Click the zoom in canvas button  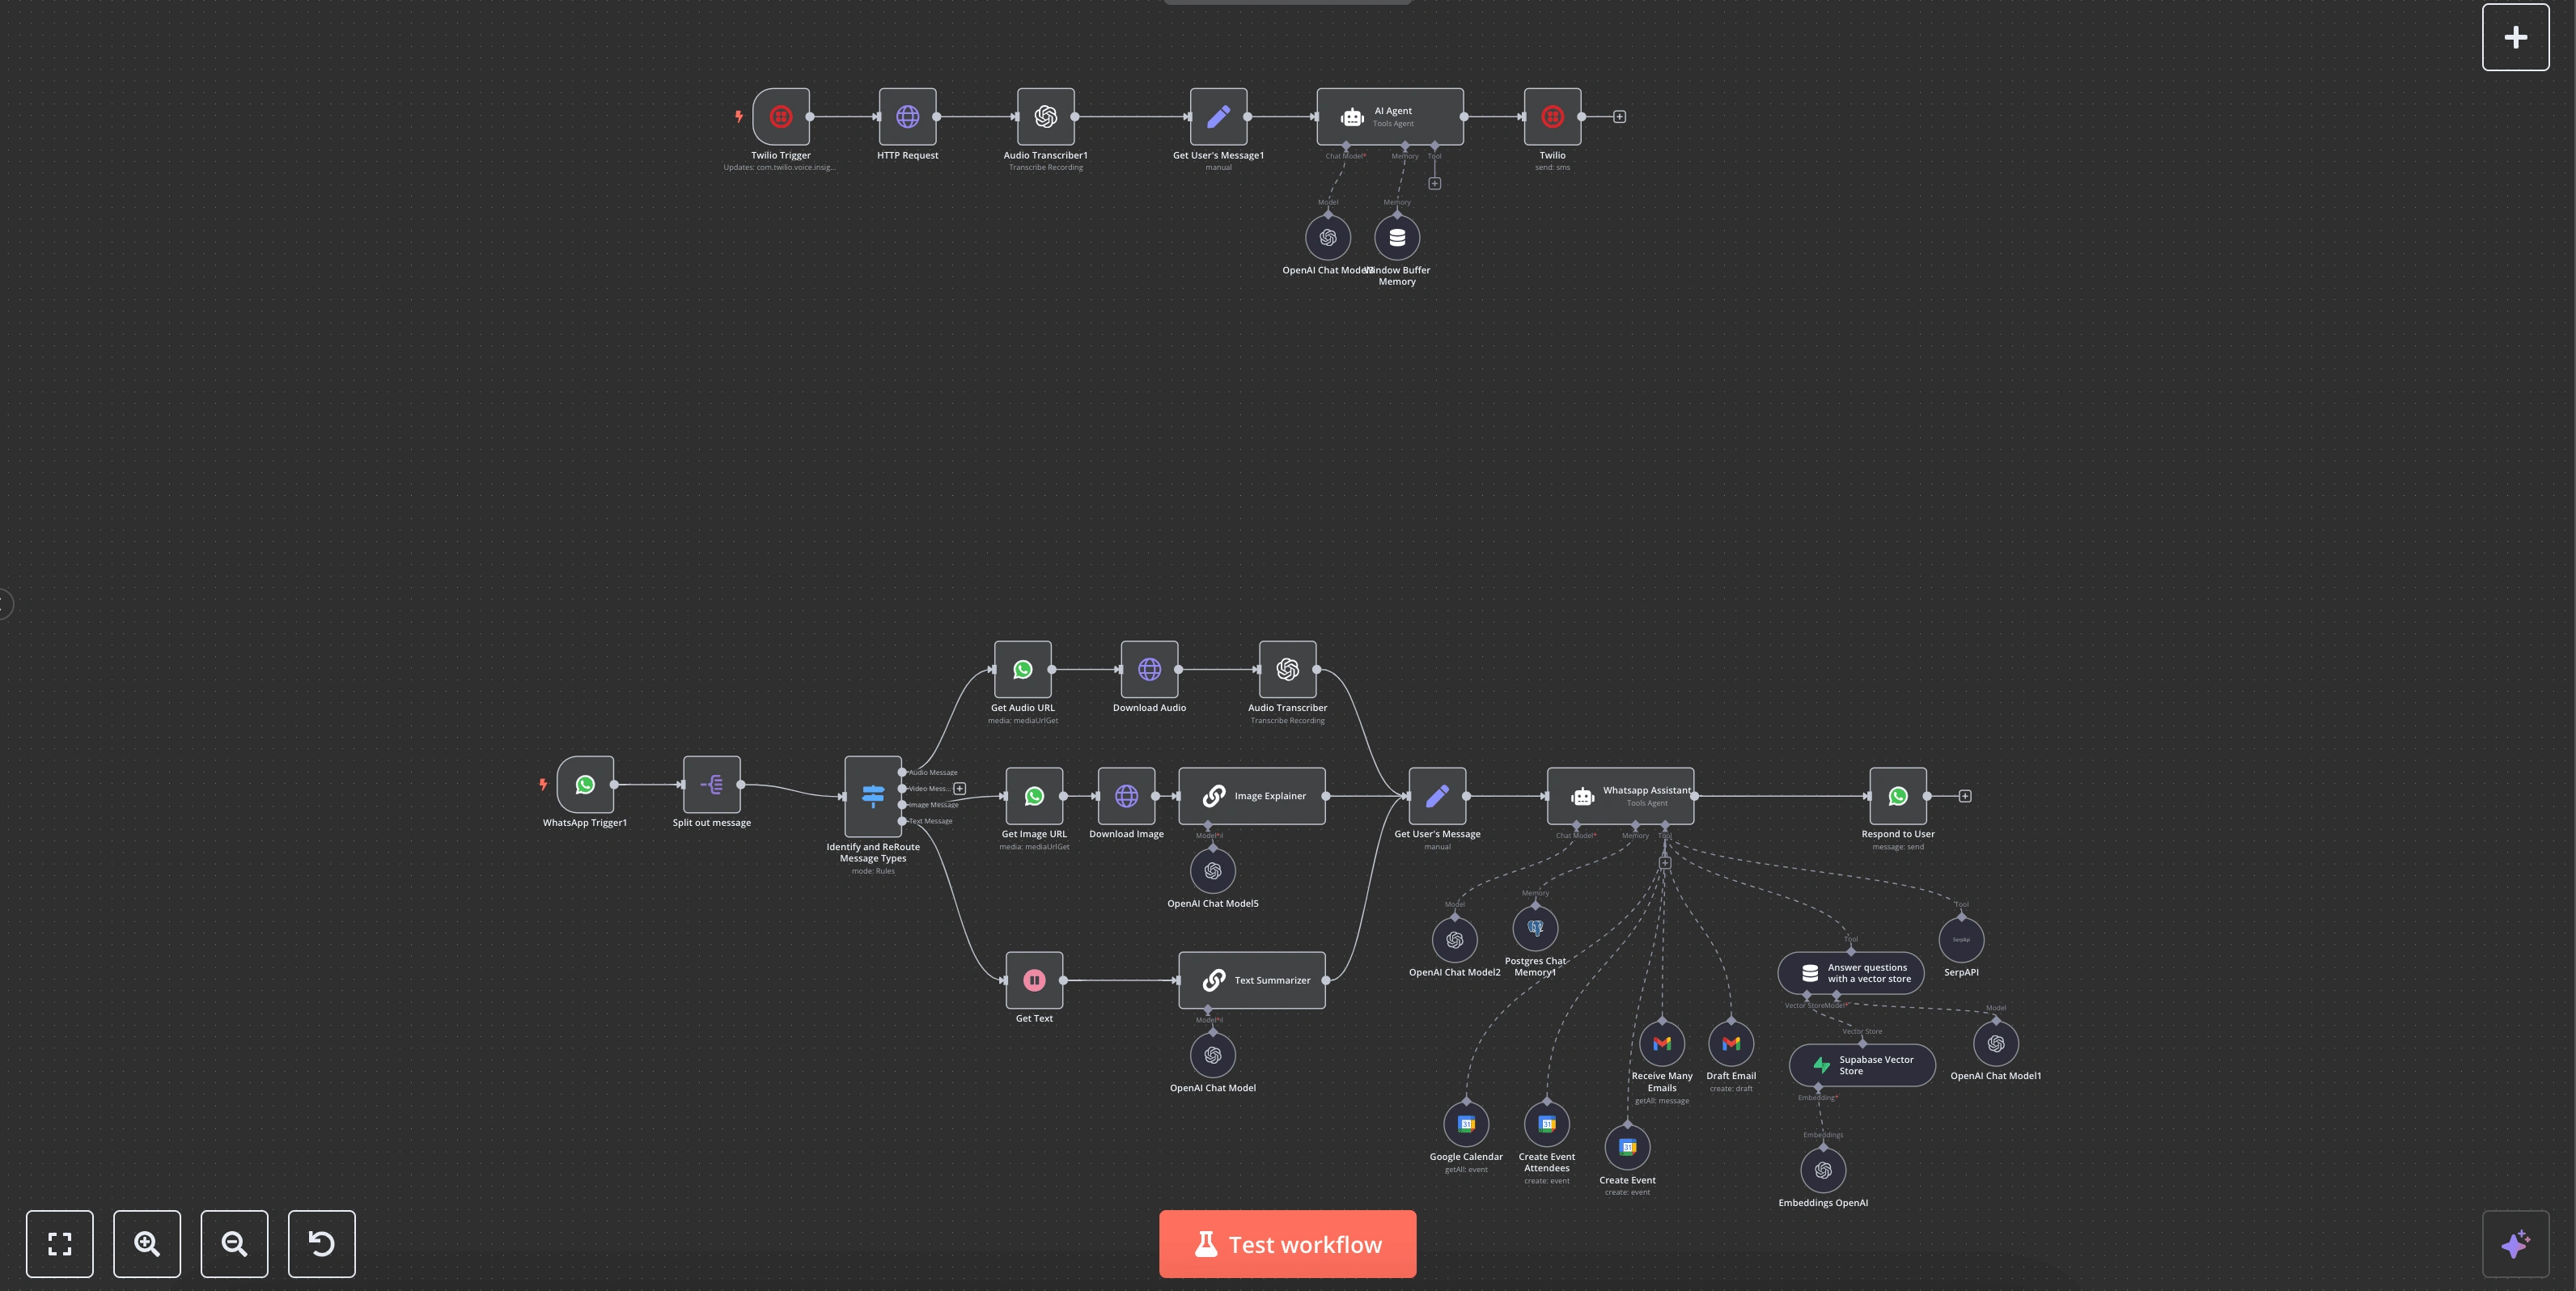[147, 1244]
